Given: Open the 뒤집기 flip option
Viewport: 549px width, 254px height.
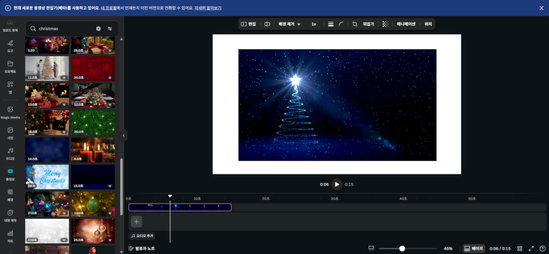Looking at the screenshot, I should coord(368,24).
